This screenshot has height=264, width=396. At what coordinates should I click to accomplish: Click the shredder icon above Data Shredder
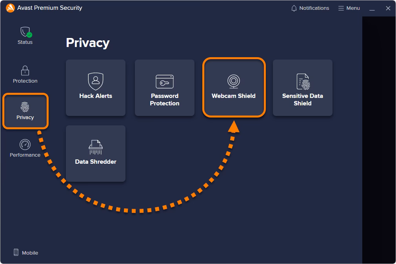96,147
